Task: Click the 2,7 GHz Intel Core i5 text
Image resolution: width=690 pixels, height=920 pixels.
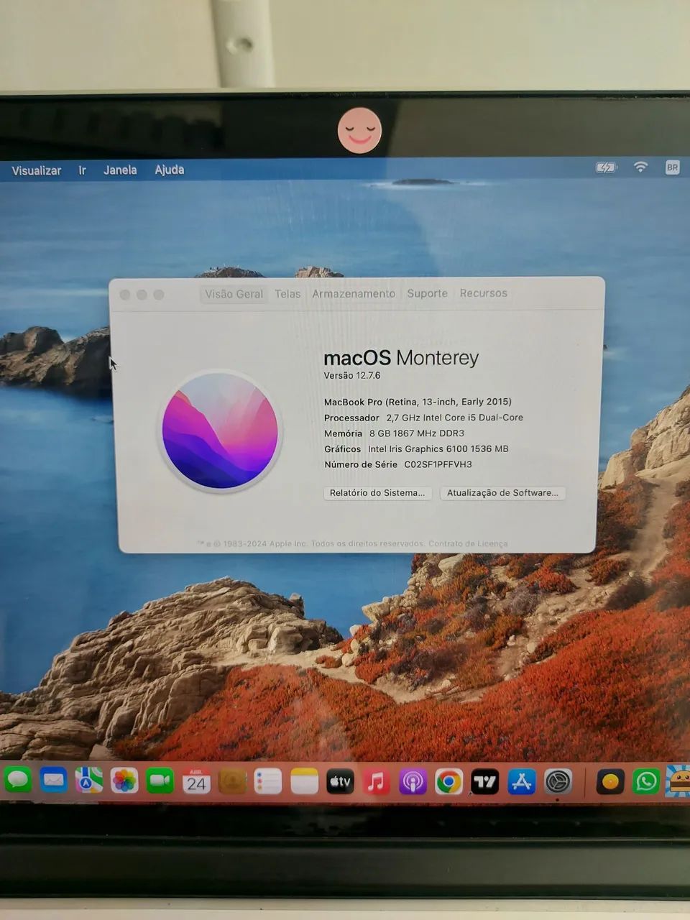Action: [x=454, y=418]
